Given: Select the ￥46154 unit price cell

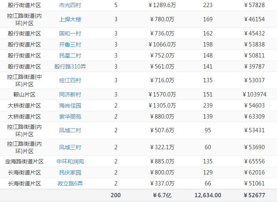Looking at the screenshot, I should (x=255, y=19).
